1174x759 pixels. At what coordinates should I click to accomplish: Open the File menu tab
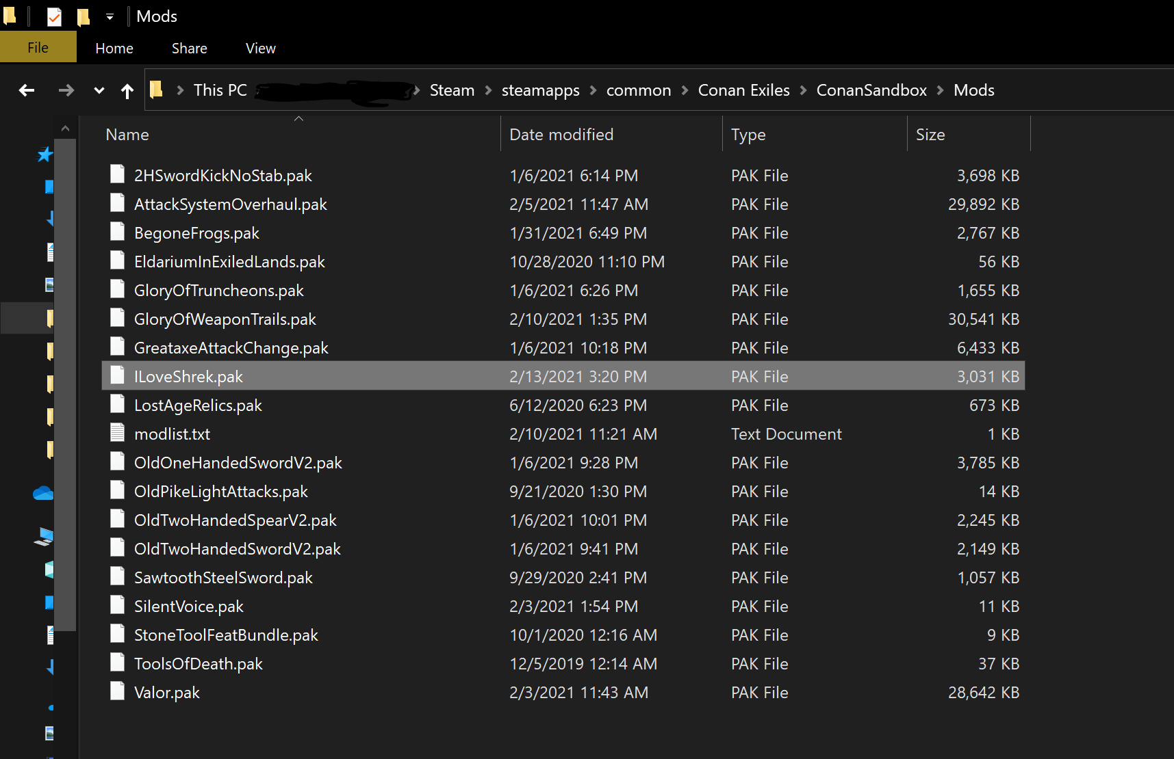pyautogui.click(x=38, y=48)
